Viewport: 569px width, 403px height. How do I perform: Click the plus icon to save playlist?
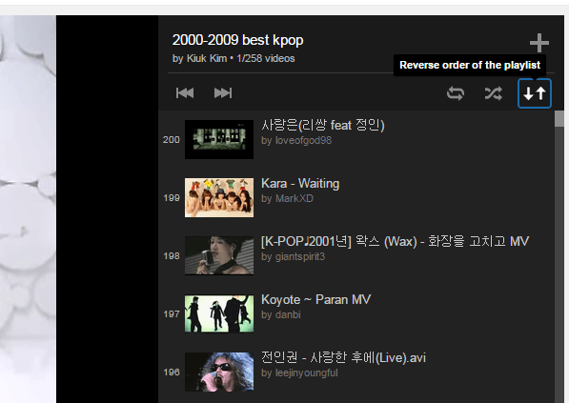click(539, 43)
